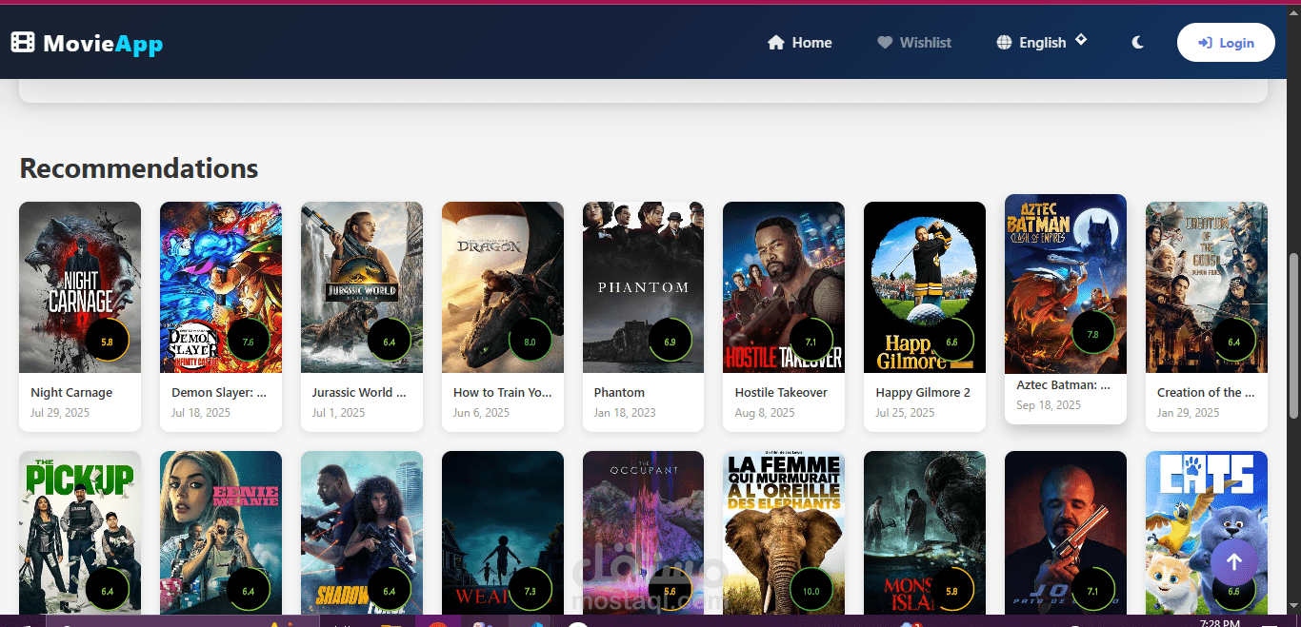The image size is (1301, 627).
Task: Click the Phantom title text
Action: coord(619,392)
